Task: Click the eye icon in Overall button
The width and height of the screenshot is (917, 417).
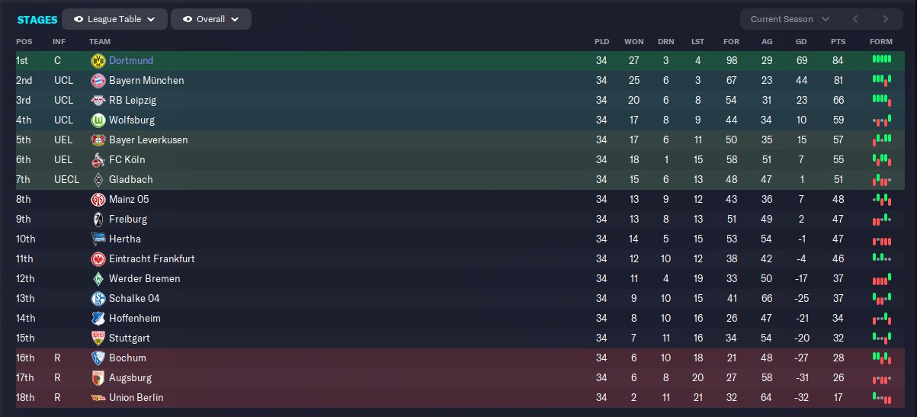Action: [x=188, y=19]
